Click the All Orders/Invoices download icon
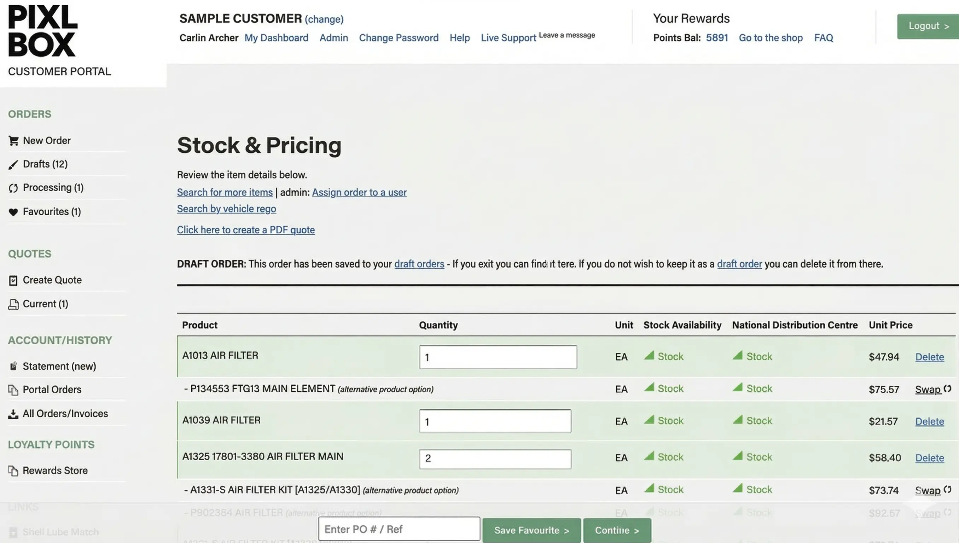Screen dimensions: 959x543 point(13,414)
